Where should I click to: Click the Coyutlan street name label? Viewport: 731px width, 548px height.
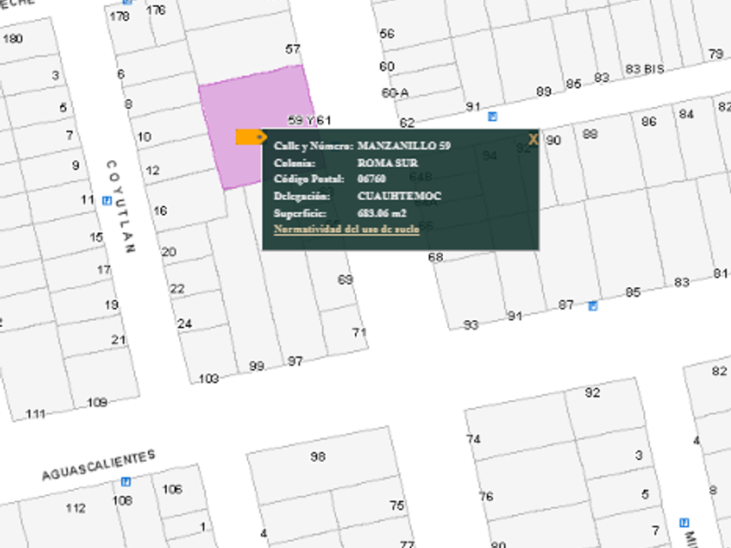[x=120, y=206]
